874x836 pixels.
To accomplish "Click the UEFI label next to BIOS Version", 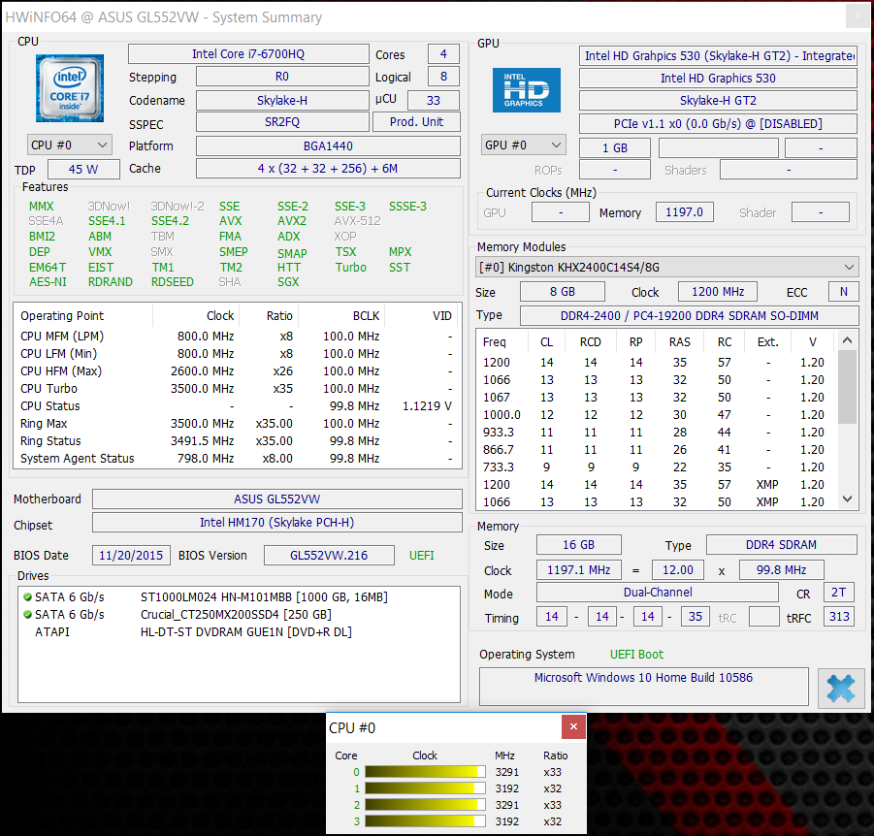I will coord(421,555).
